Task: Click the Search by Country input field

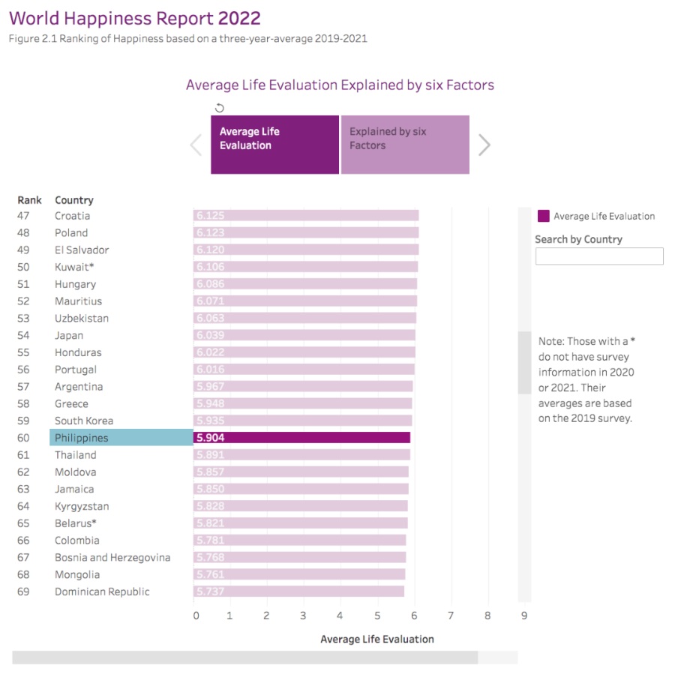Action: tap(598, 256)
